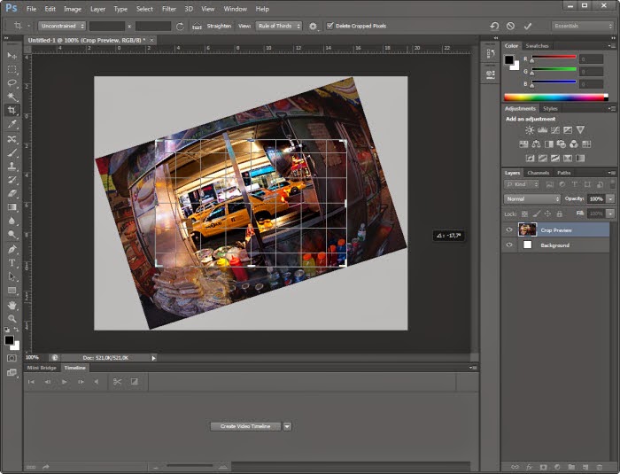
Task: Switch to the Paths tab
Action: [563, 173]
